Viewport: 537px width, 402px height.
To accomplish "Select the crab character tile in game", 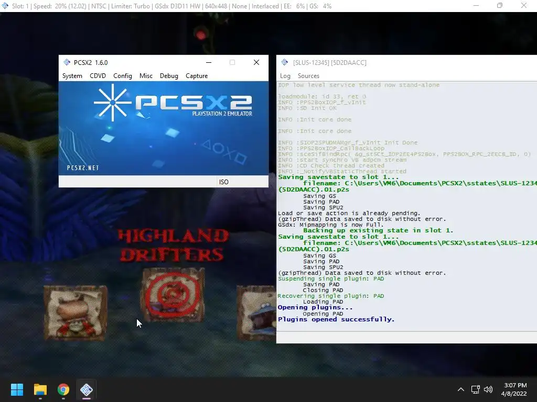I will point(76,313).
